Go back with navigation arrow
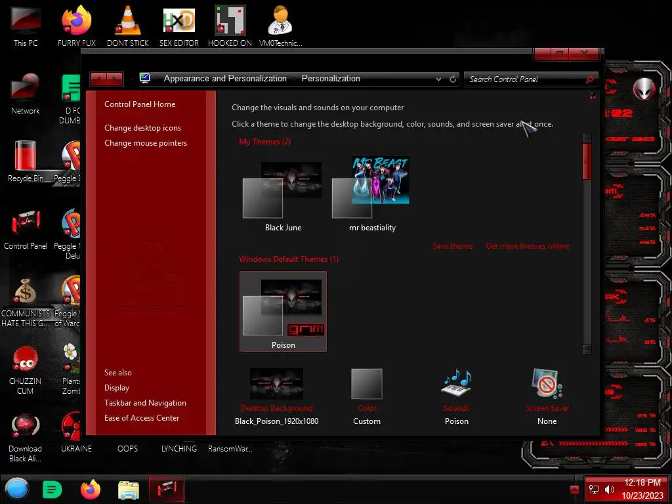Screen dimensions: 672x504 (99, 79)
